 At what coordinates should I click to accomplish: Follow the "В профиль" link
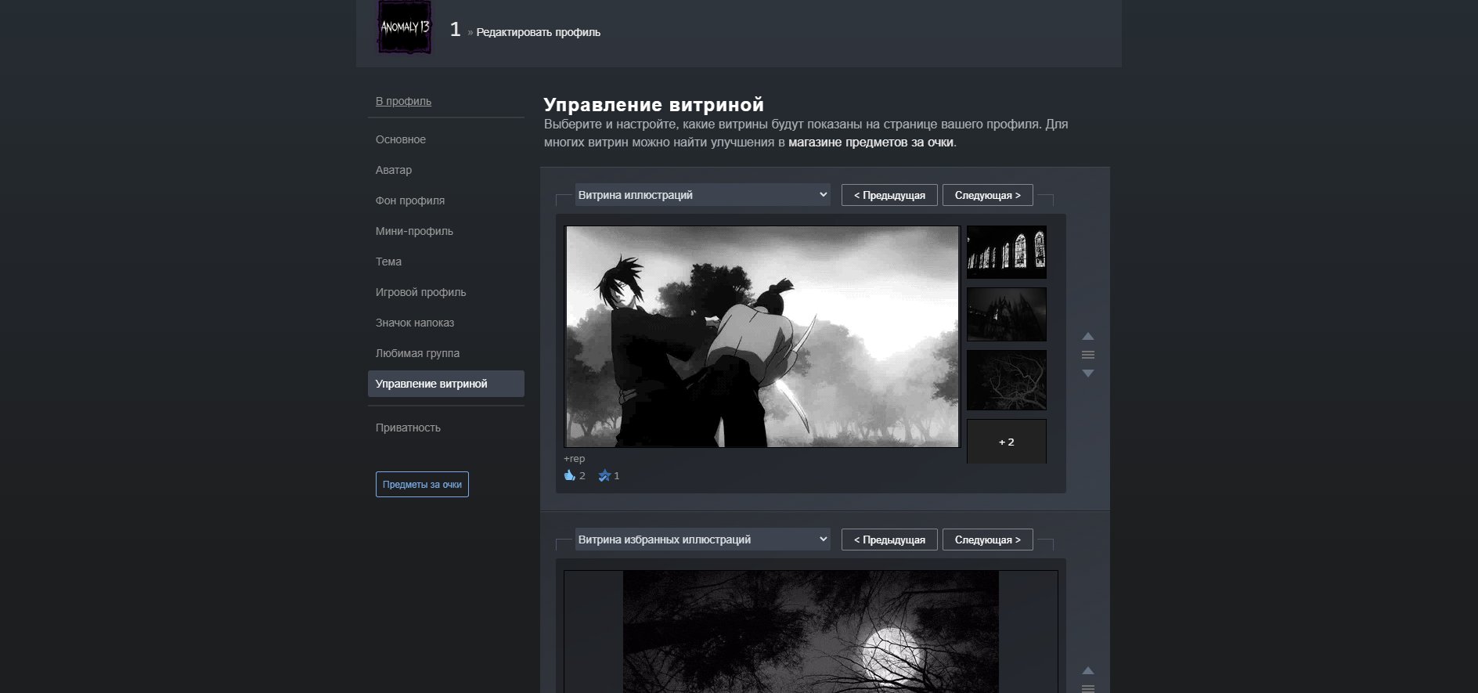(403, 101)
